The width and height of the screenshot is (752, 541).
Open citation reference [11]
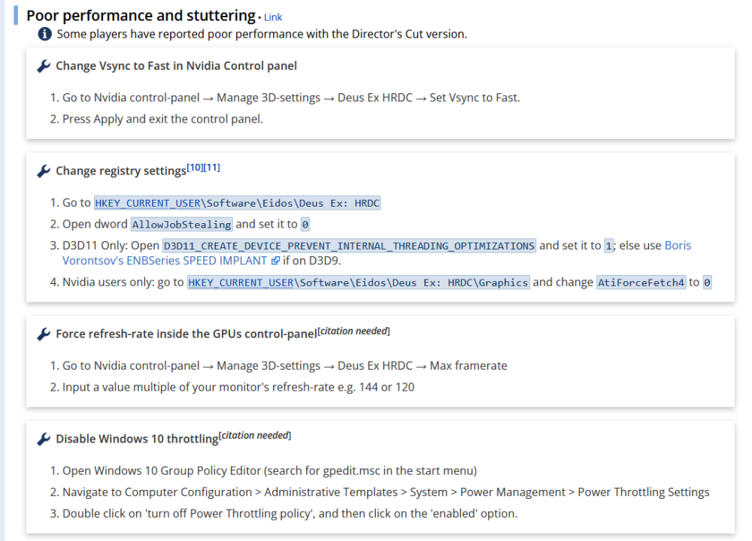211,167
